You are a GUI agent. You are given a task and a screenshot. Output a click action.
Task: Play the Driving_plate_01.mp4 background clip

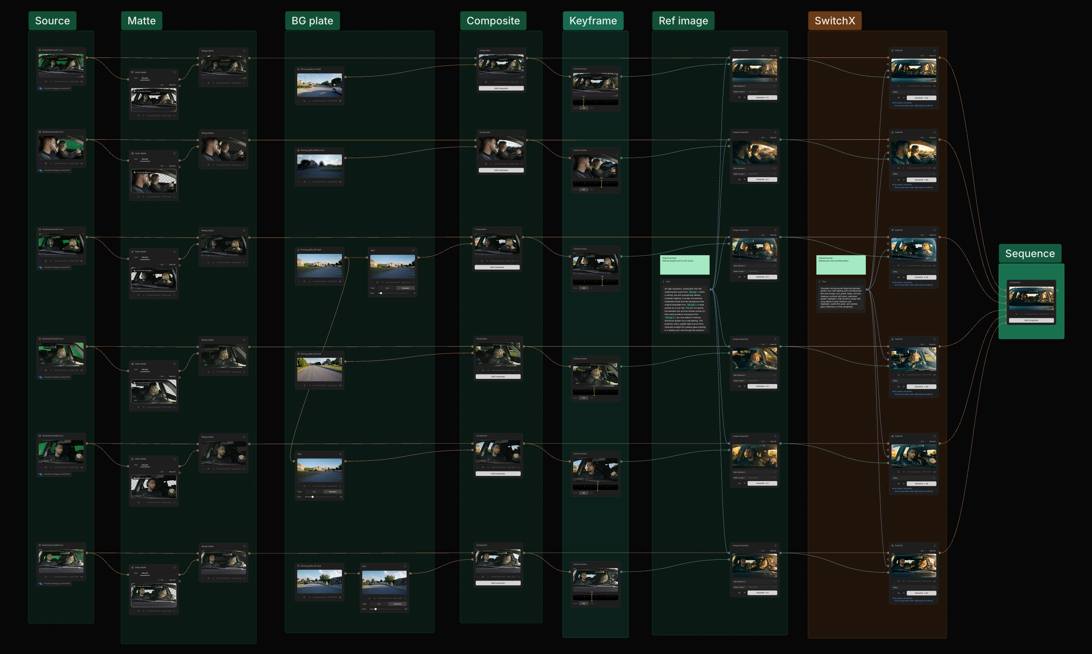pyautogui.click(x=304, y=101)
